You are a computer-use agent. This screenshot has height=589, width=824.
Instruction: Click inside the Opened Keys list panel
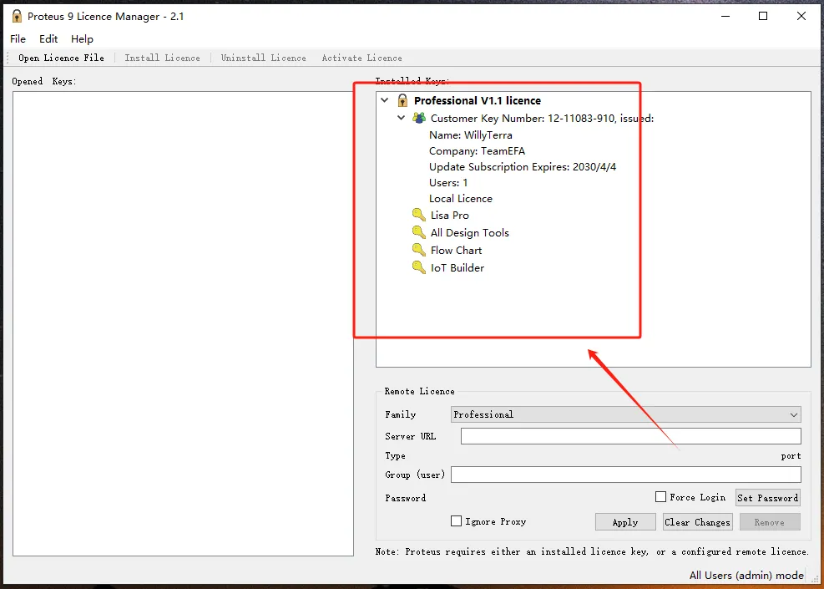click(183, 323)
